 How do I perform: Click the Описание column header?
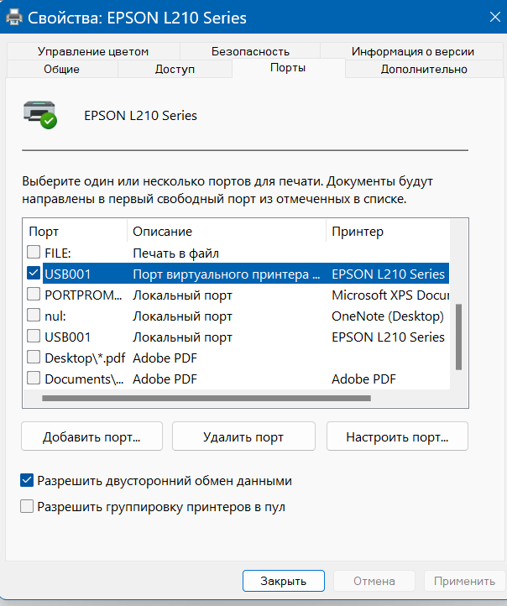point(227,231)
